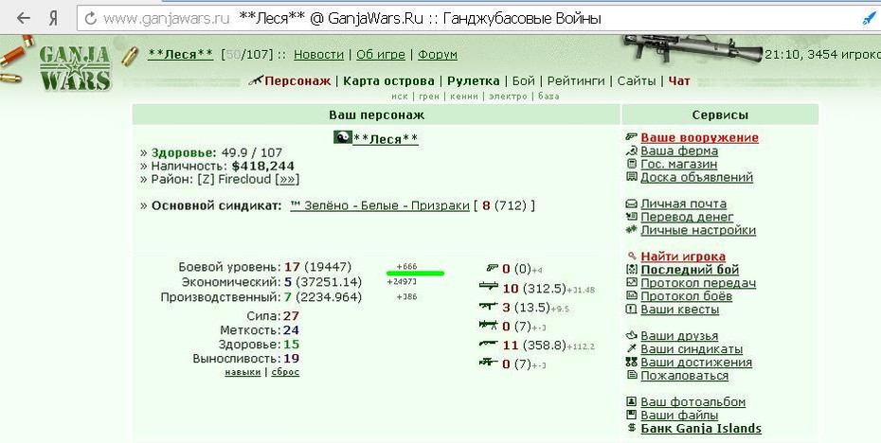The width and height of the screenshot is (881, 443).
Task: Click the Сила value 27
Action: point(291,316)
